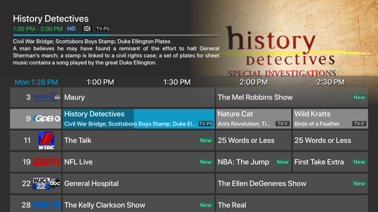Image resolution: width=378 pixels, height=212 pixels.
Task: Click the New badge on The Ellen DeGeneres Show
Action: pos(359,184)
